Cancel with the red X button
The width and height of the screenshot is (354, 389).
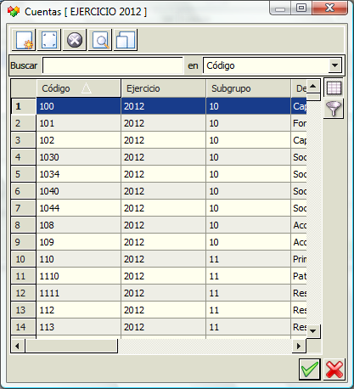(x=334, y=369)
